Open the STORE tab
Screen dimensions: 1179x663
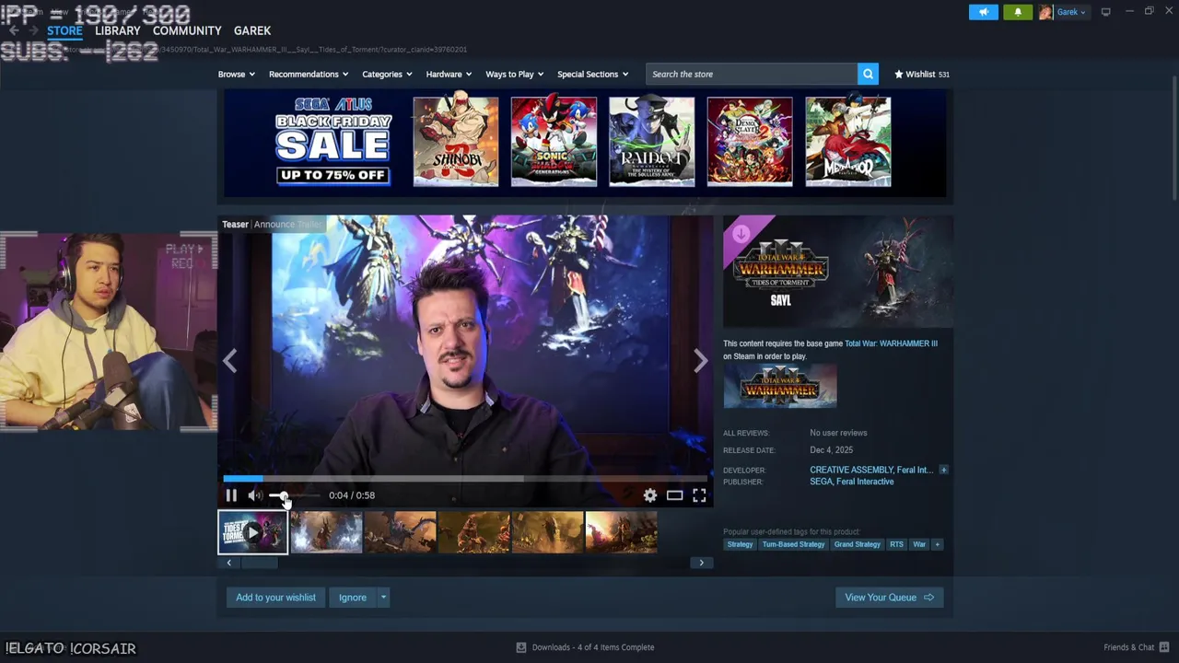pyautogui.click(x=64, y=30)
